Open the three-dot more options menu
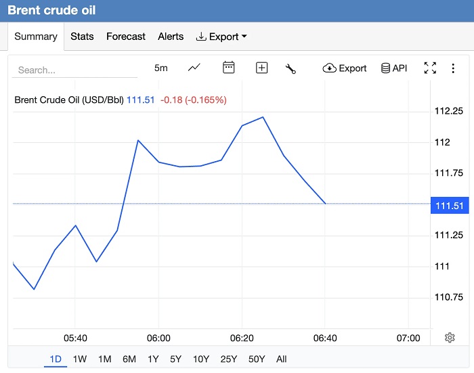 (452, 68)
